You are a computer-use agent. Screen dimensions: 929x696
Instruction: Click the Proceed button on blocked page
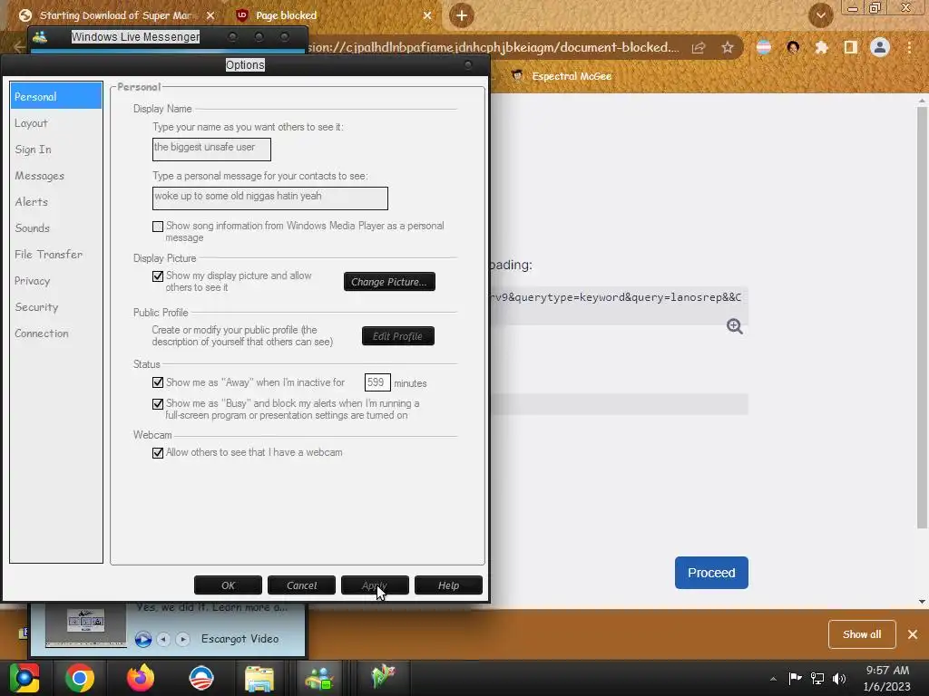tap(711, 573)
